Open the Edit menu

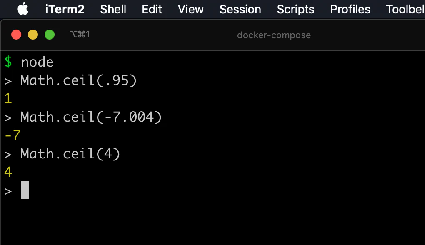tap(152, 10)
